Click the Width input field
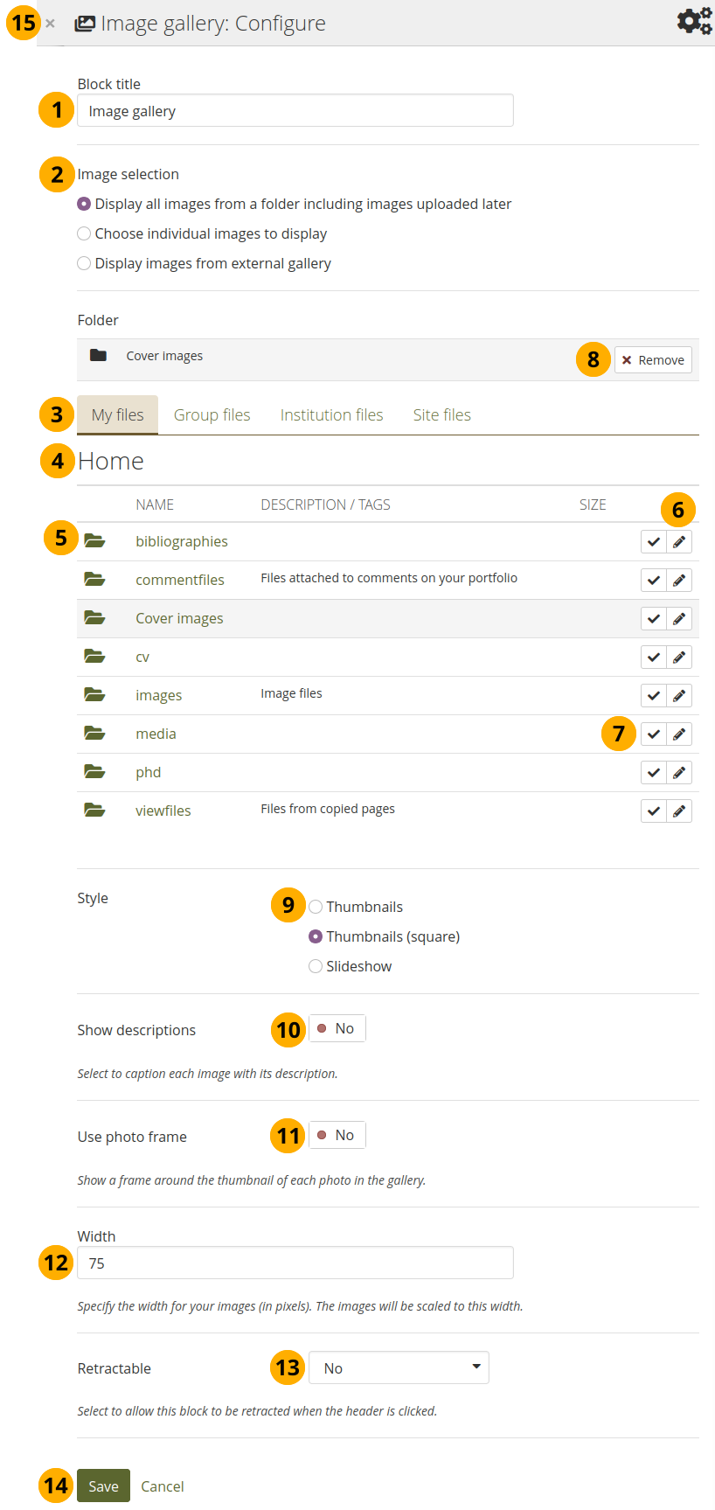 [295, 1263]
